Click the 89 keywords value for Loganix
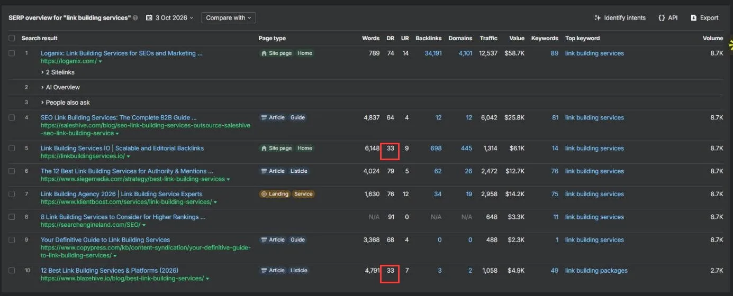Viewport: 733px width, 296px height. click(555, 53)
